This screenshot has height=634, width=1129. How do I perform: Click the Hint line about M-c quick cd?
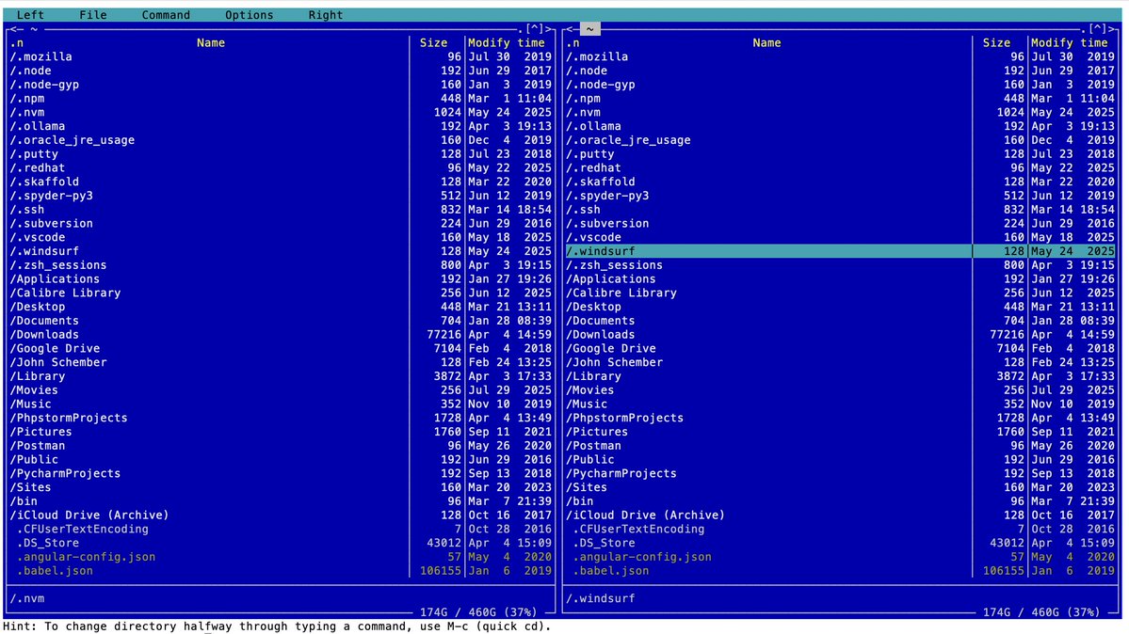point(277,626)
